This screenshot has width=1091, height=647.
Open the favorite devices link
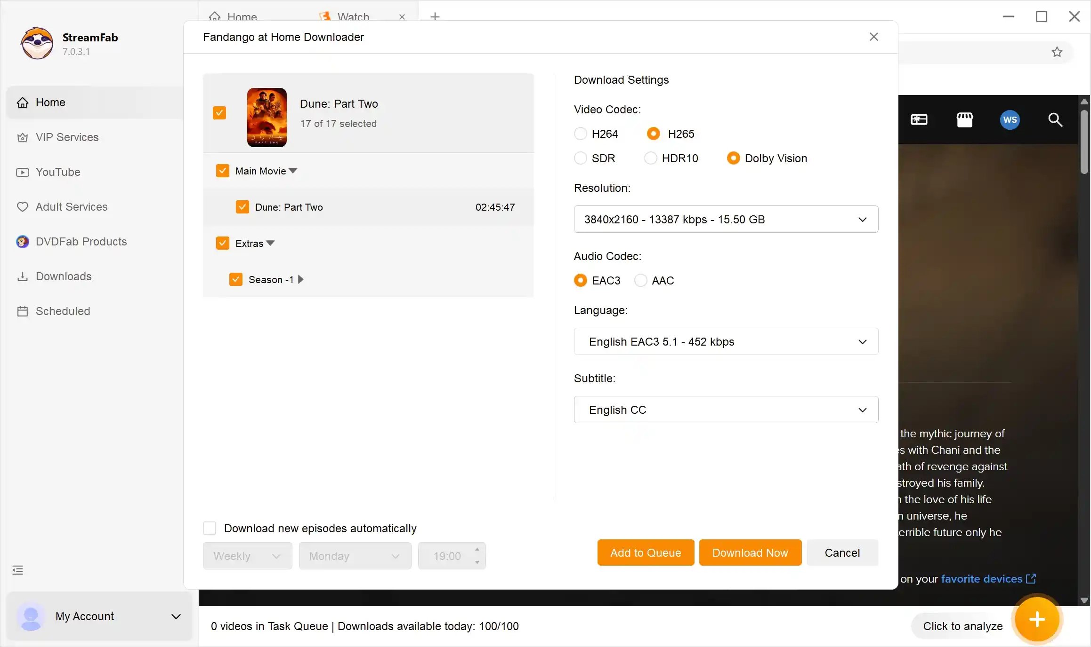pyautogui.click(x=988, y=579)
